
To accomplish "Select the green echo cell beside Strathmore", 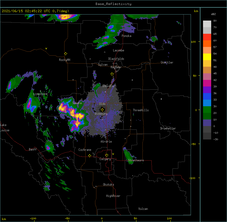I will coord(128,156).
